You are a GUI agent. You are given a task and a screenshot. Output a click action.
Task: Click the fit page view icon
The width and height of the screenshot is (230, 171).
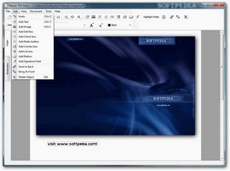pyautogui.click(x=73, y=17)
